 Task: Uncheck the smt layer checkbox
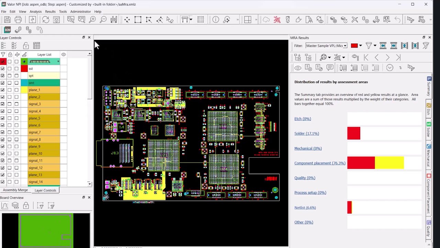tap(2, 83)
